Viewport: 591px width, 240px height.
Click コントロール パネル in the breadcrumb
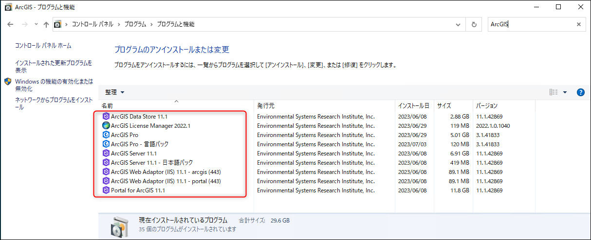click(x=92, y=24)
